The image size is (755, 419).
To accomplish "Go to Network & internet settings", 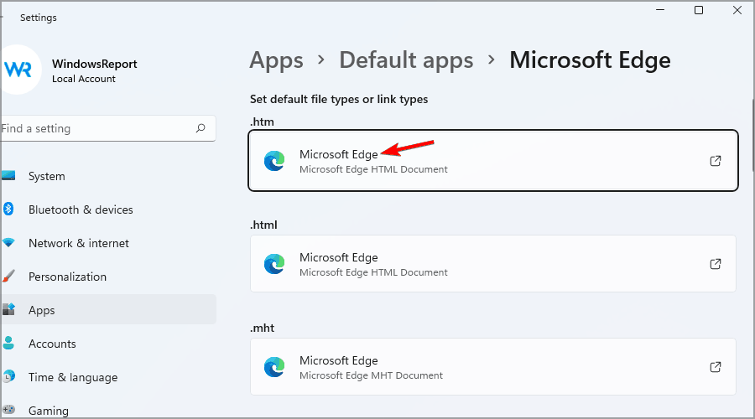I will click(x=79, y=243).
